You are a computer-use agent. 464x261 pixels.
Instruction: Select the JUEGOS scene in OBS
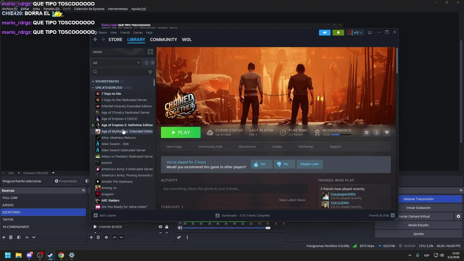click(x=43, y=205)
